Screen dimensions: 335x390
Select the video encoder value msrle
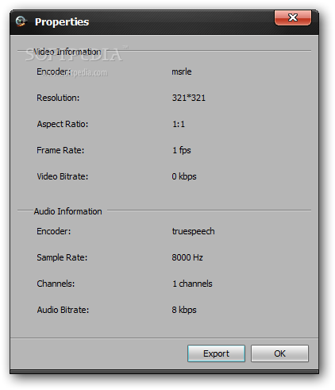coord(182,71)
